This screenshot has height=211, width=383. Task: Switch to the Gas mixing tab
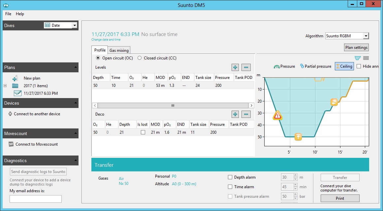point(119,51)
